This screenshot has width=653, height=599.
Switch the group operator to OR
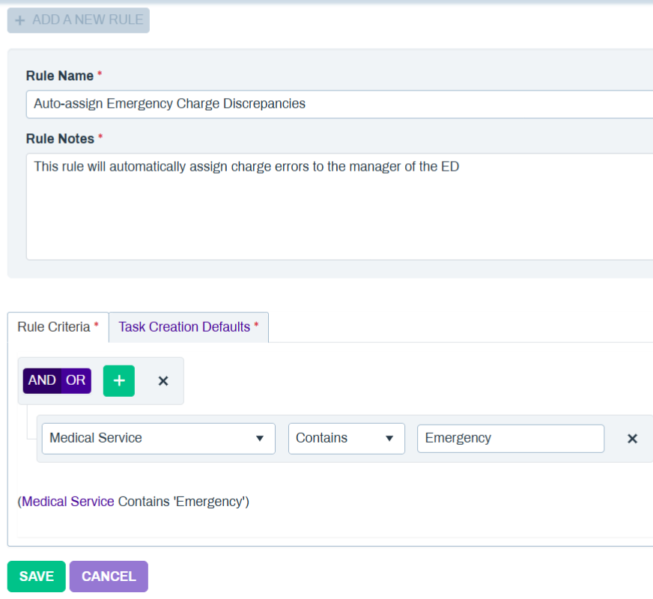(x=76, y=380)
